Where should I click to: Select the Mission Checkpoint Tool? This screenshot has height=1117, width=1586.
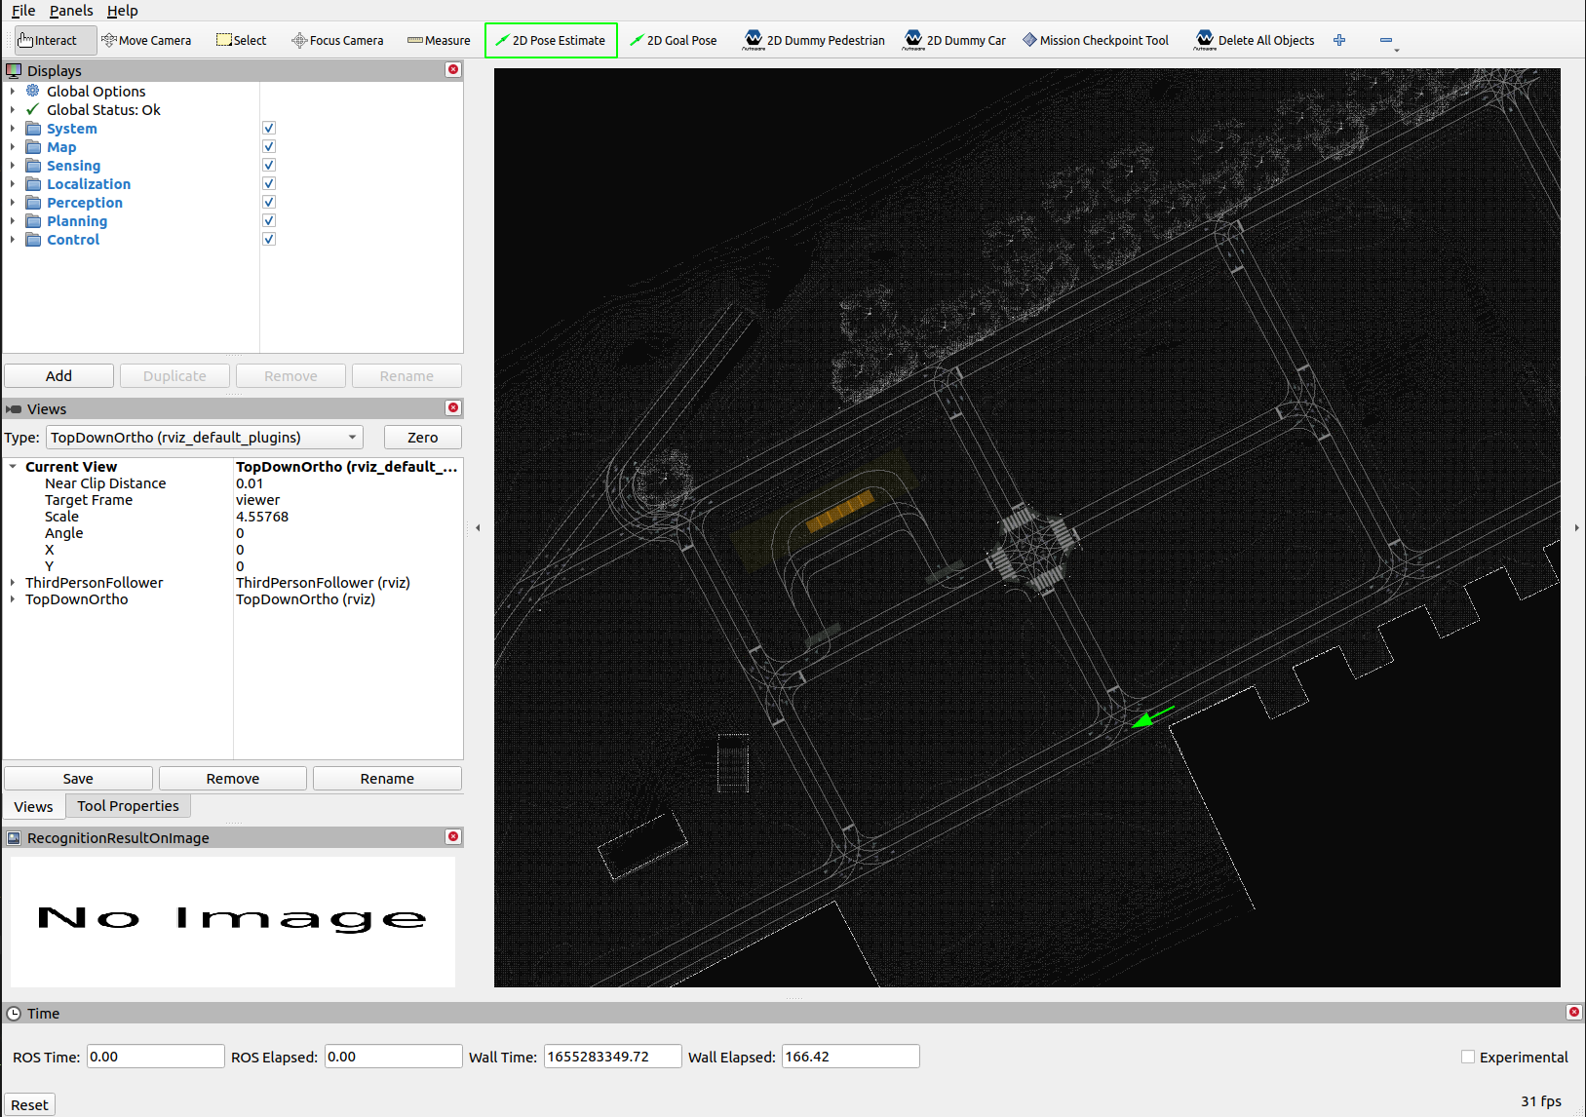click(x=1096, y=40)
